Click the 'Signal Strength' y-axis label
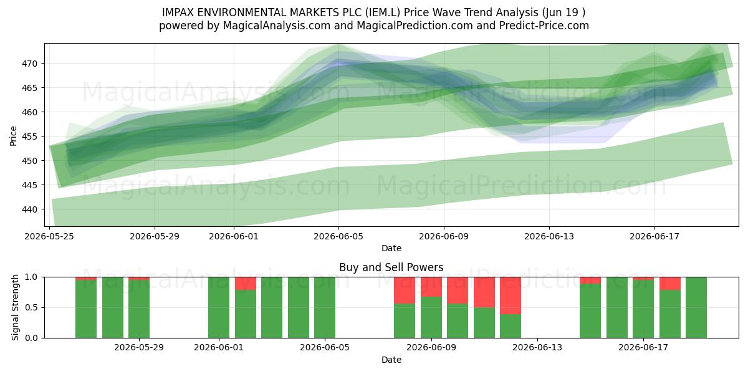Image resolution: width=748 pixels, height=374 pixels. click(14, 307)
